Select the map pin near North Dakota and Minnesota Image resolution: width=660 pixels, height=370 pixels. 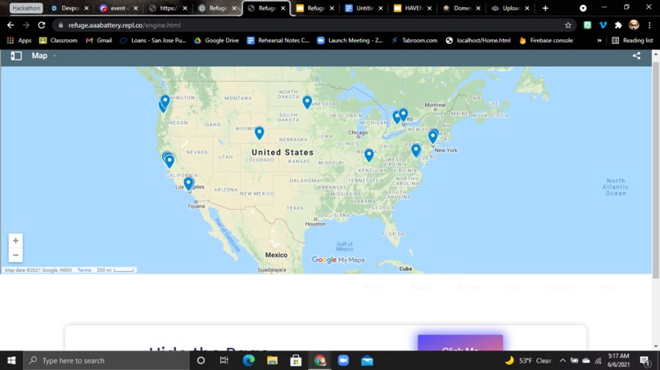point(307,102)
